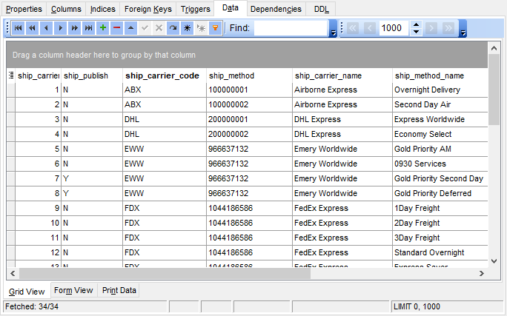This screenshot has height=316, width=507.
Task: Select cell 'Economy Select'
Action: (440, 134)
